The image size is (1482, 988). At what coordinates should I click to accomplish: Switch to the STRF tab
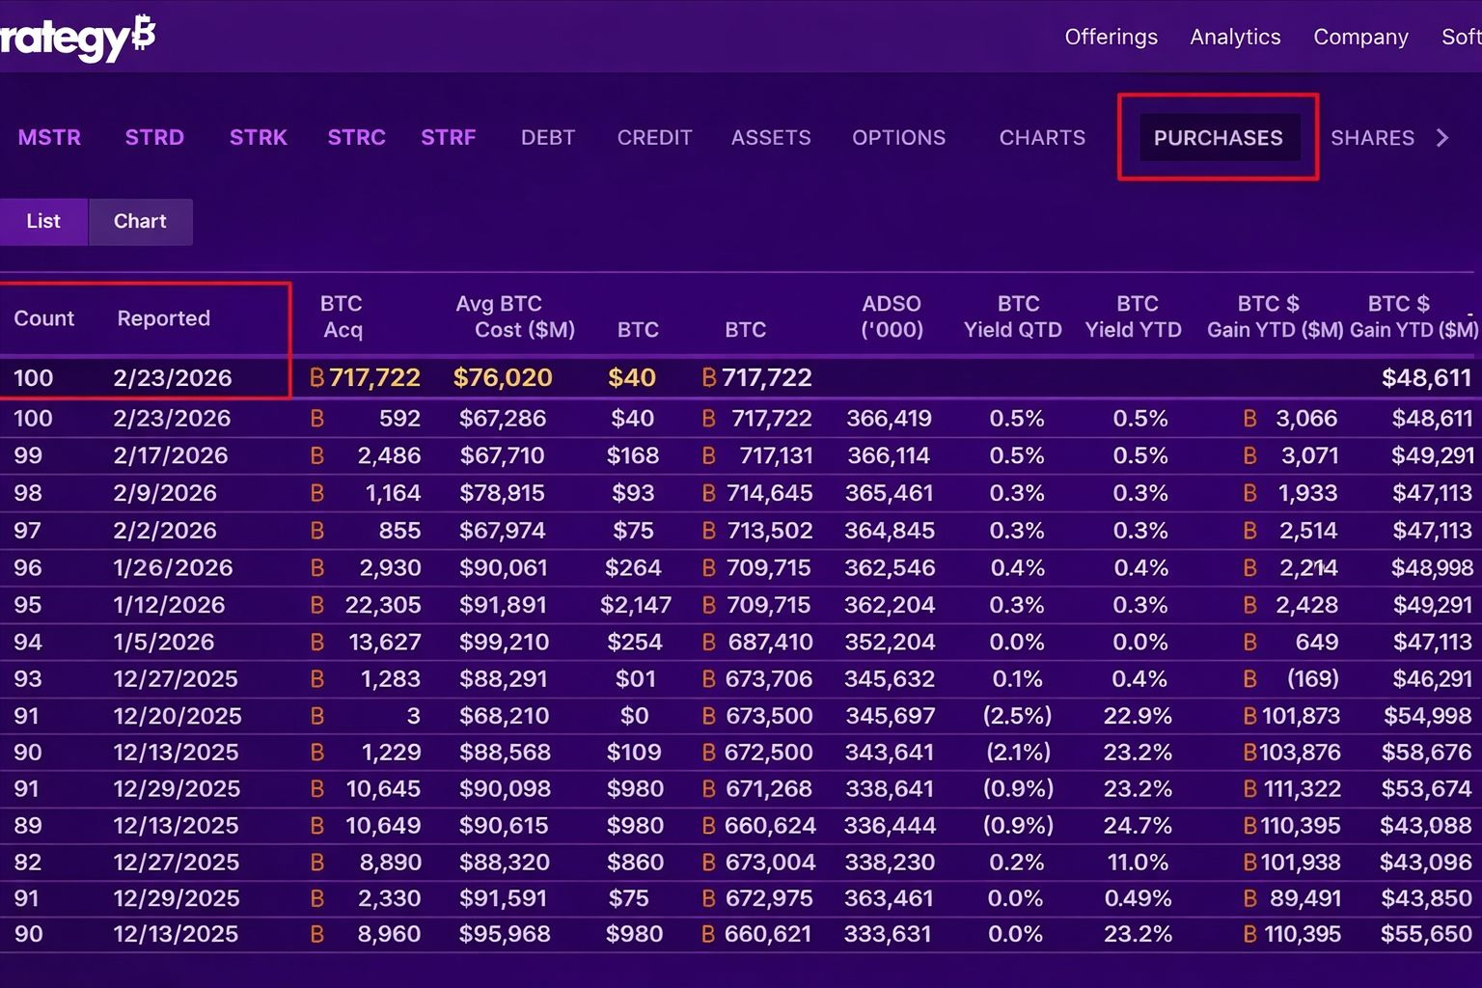tap(449, 137)
